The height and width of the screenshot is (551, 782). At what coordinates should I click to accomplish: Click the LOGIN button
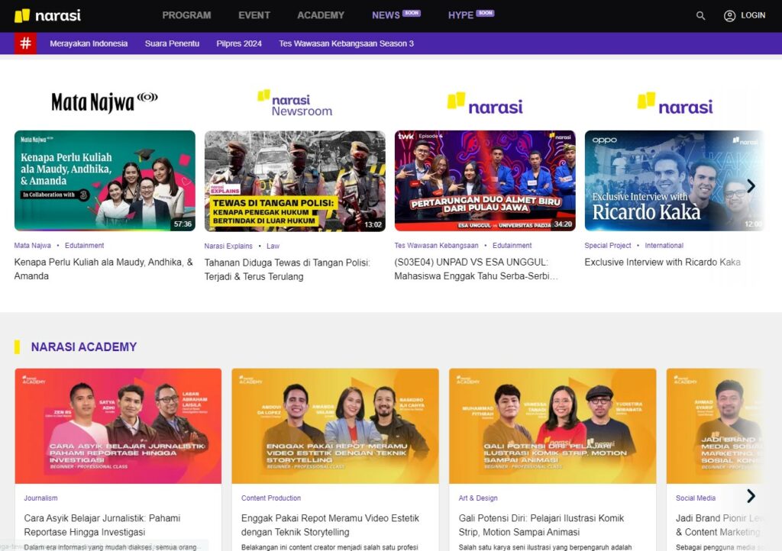(x=752, y=15)
